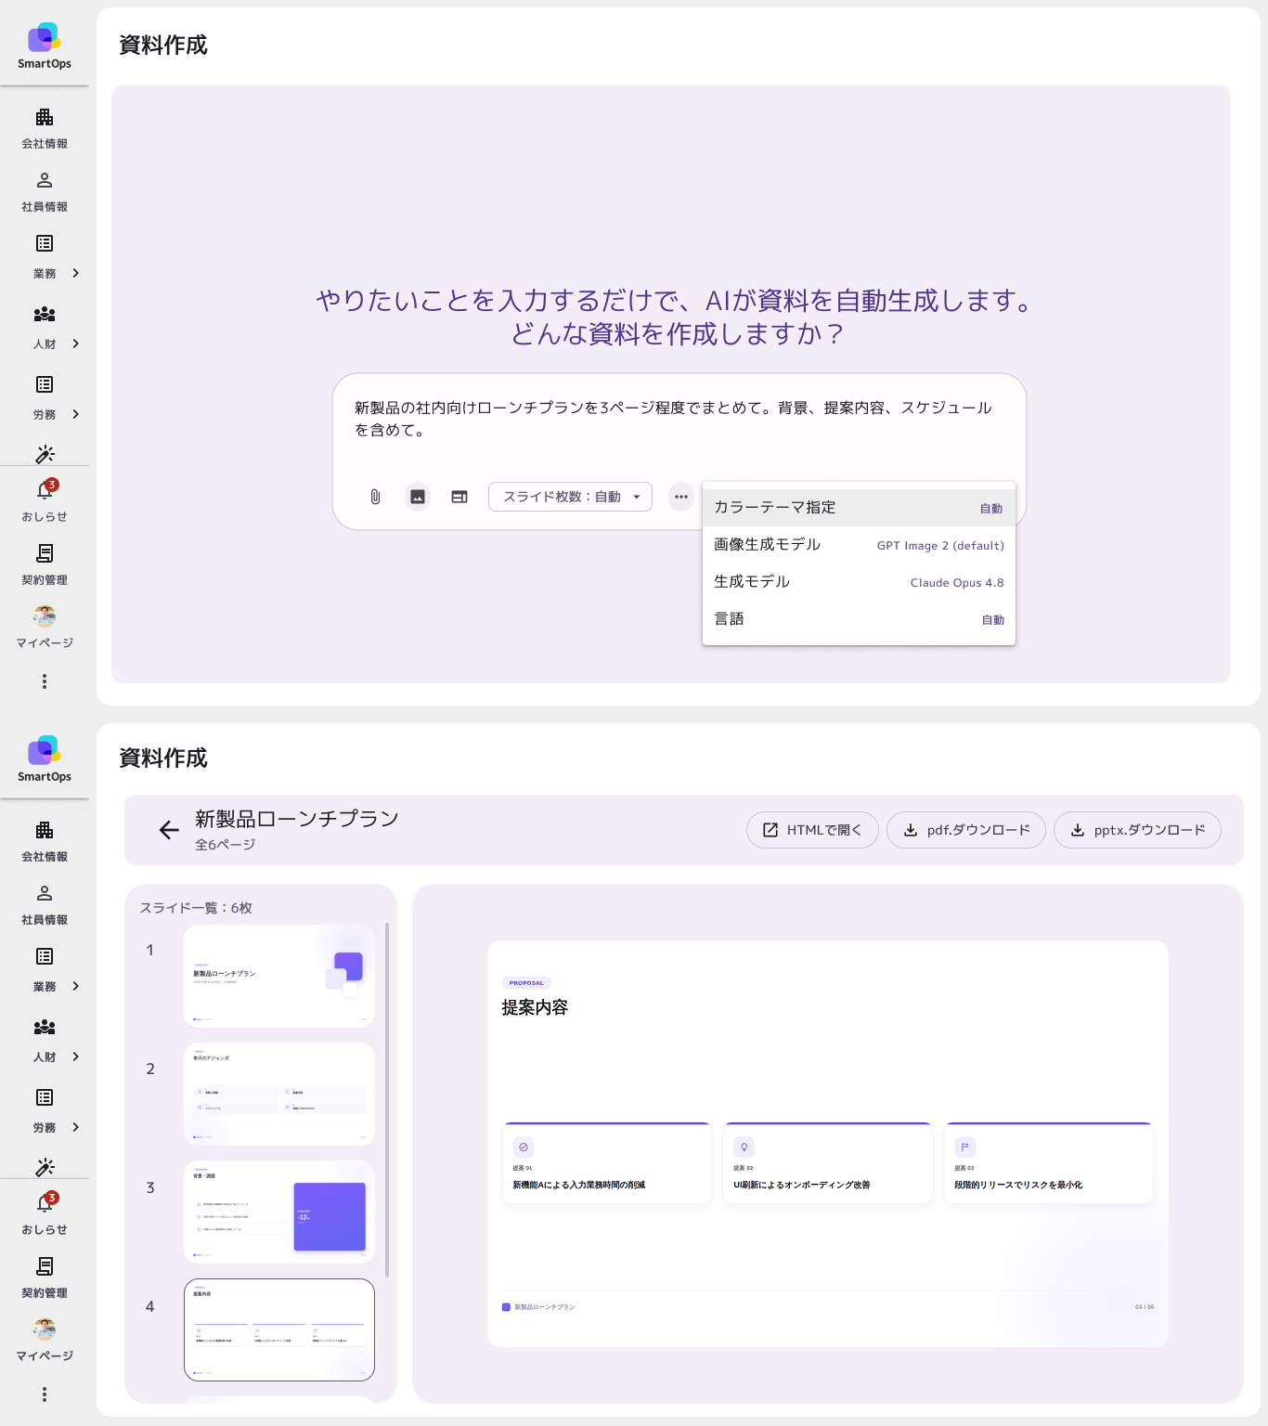Select slide 3 thumbnail with purple block
This screenshot has width=1268, height=1426.
pyautogui.click(x=279, y=1212)
